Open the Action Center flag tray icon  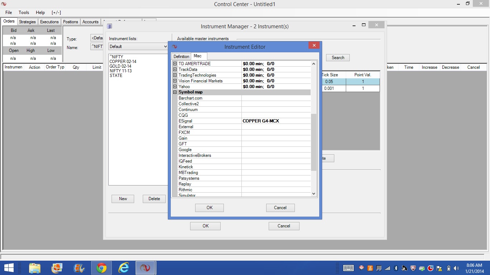click(x=439, y=268)
